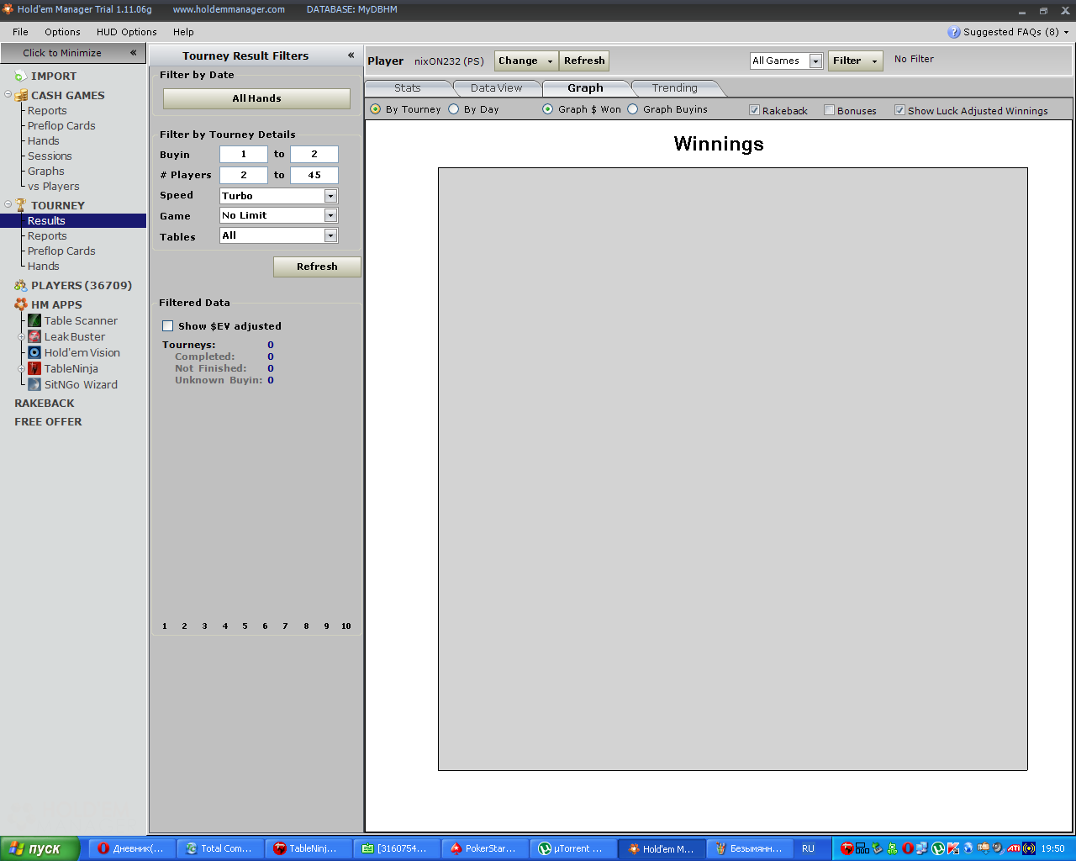Collapse the Tourney Result Filters panel
The height and width of the screenshot is (861, 1076).
tap(351, 55)
